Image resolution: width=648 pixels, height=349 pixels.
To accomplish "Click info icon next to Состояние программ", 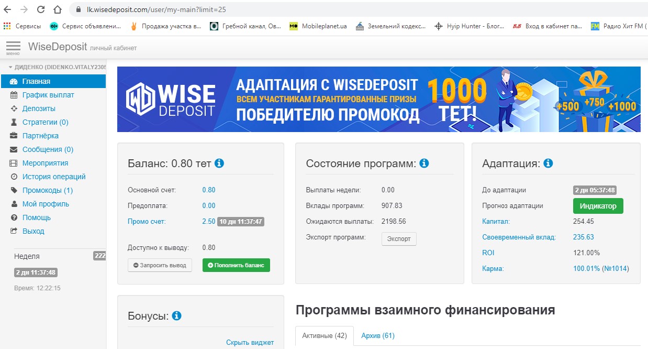I will [x=424, y=163].
